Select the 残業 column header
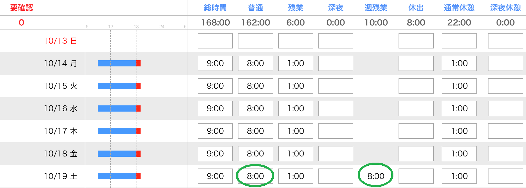526x188 pixels. pos(296,8)
